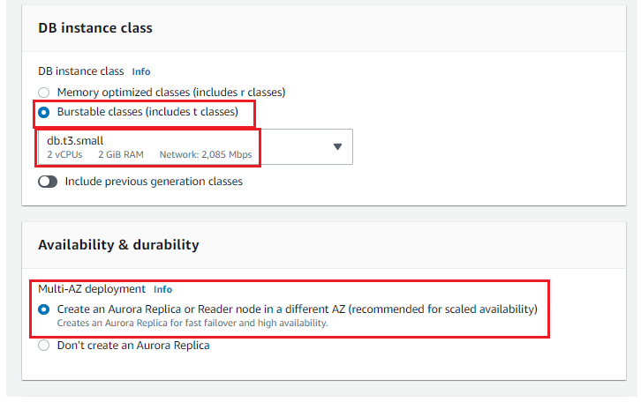Toggle Include previous generation classes switch
Screen dimensions: 641x402
tap(48, 182)
